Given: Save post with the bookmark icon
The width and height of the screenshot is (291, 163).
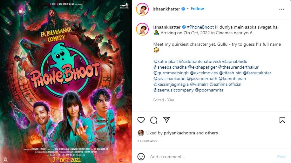Looking at the screenshot, I should 282,120.
